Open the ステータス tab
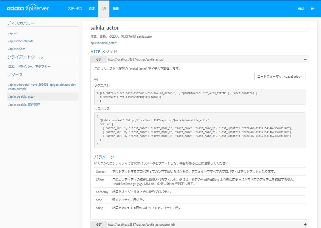This screenshot has height=228, width=321. tap(75, 9)
